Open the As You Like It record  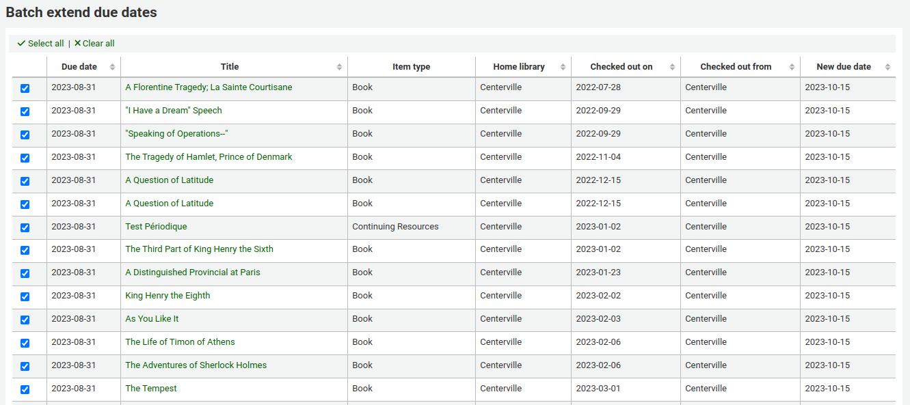coord(150,318)
